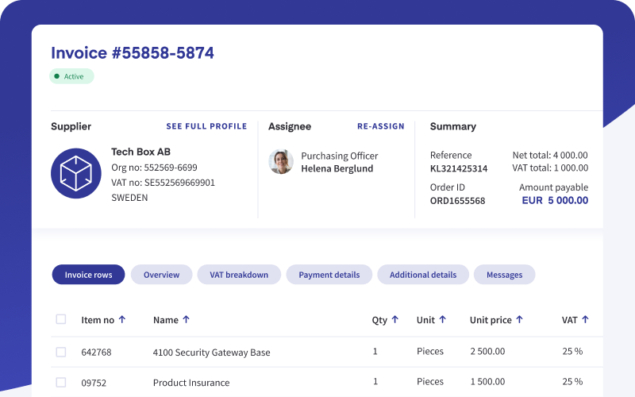The width and height of the screenshot is (635, 397).
Task: Sort by Unit arrow icon
Action: pos(442,320)
